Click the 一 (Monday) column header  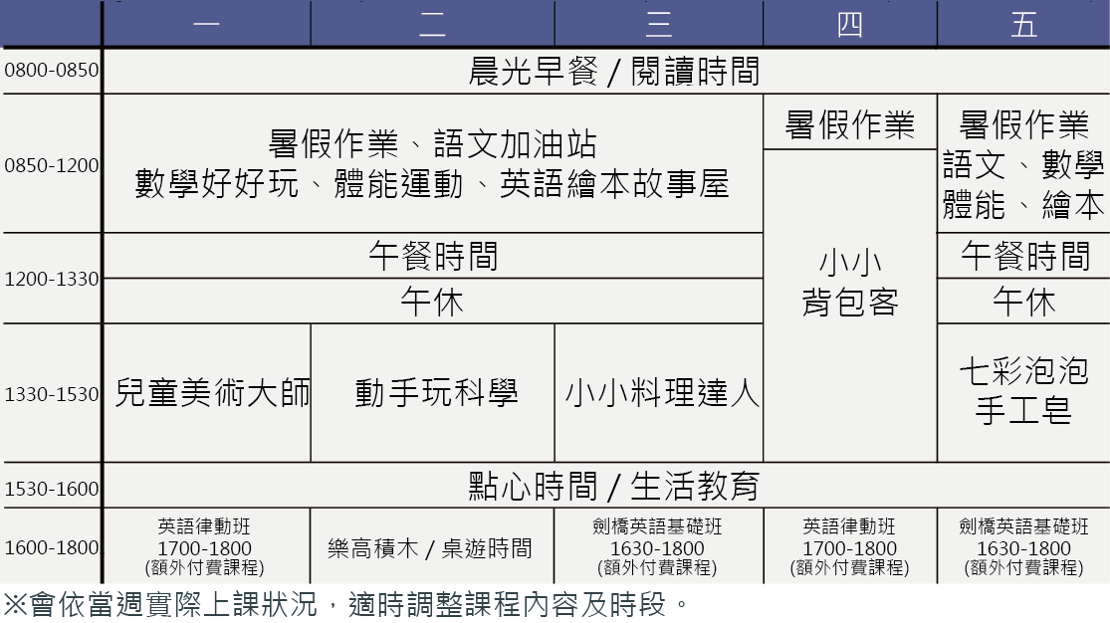(207, 24)
